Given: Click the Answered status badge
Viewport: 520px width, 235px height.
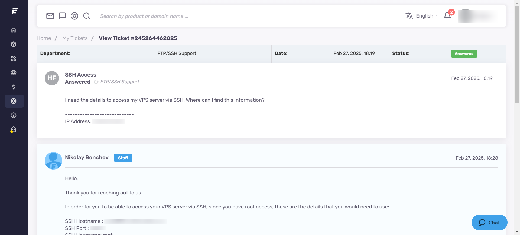Looking at the screenshot, I should pos(464,54).
